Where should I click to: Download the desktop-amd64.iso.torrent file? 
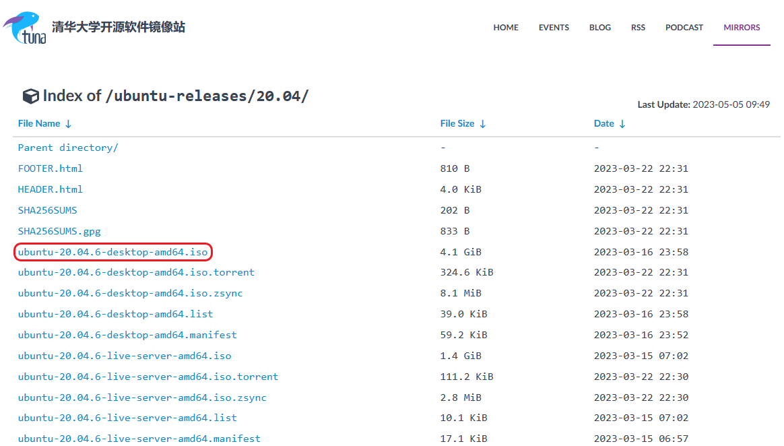136,272
